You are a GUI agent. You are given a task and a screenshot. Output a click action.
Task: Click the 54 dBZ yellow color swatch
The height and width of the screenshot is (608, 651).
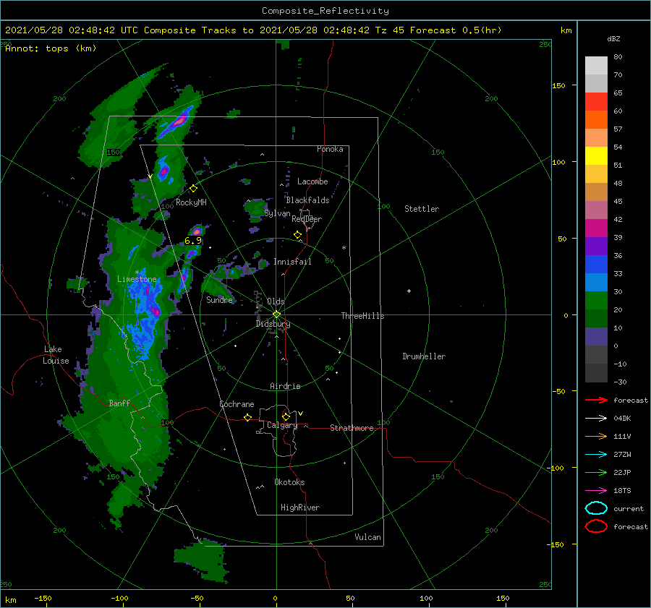(x=596, y=155)
